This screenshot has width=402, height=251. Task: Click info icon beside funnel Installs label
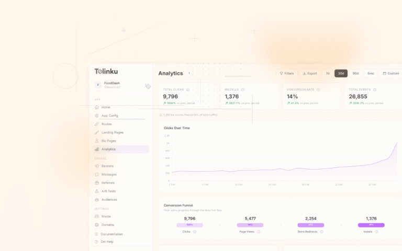pos(377,232)
